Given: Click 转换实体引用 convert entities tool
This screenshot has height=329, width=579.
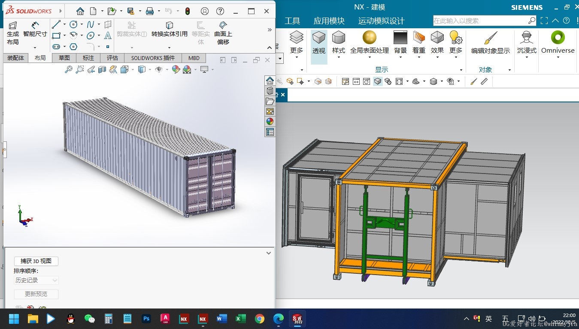Looking at the screenshot, I should (x=170, y=30).
